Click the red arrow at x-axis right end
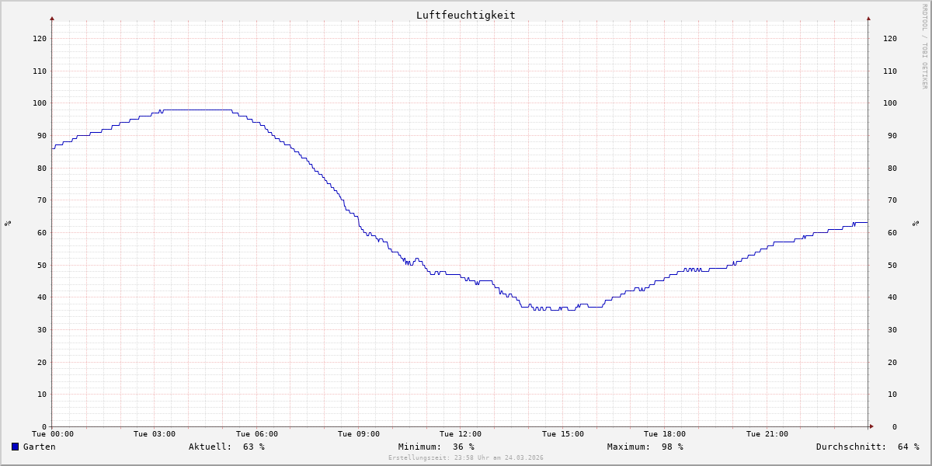Image resolution: width=932 pixels, height=466 pixels. [x=871, y=426]
